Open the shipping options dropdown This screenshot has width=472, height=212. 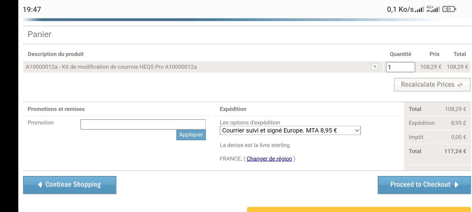(290, 130)
